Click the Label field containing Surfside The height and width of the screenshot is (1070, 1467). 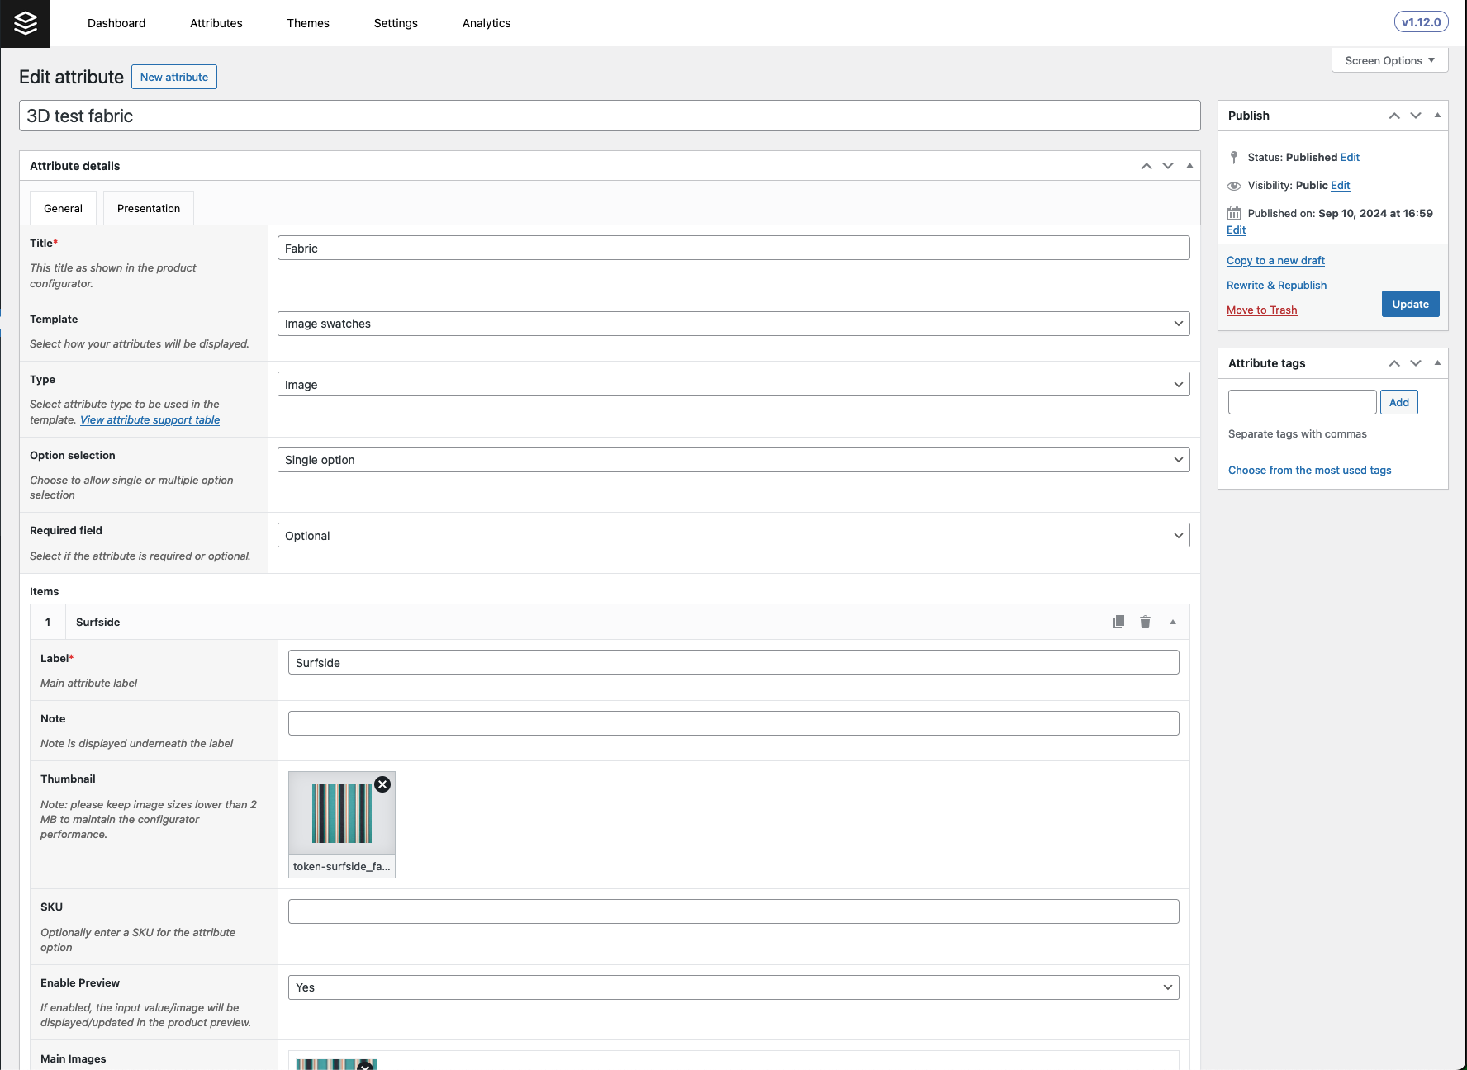pos(733,662)
